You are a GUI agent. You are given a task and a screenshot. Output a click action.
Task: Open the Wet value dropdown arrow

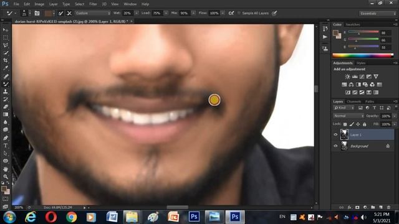pos(137,13)
